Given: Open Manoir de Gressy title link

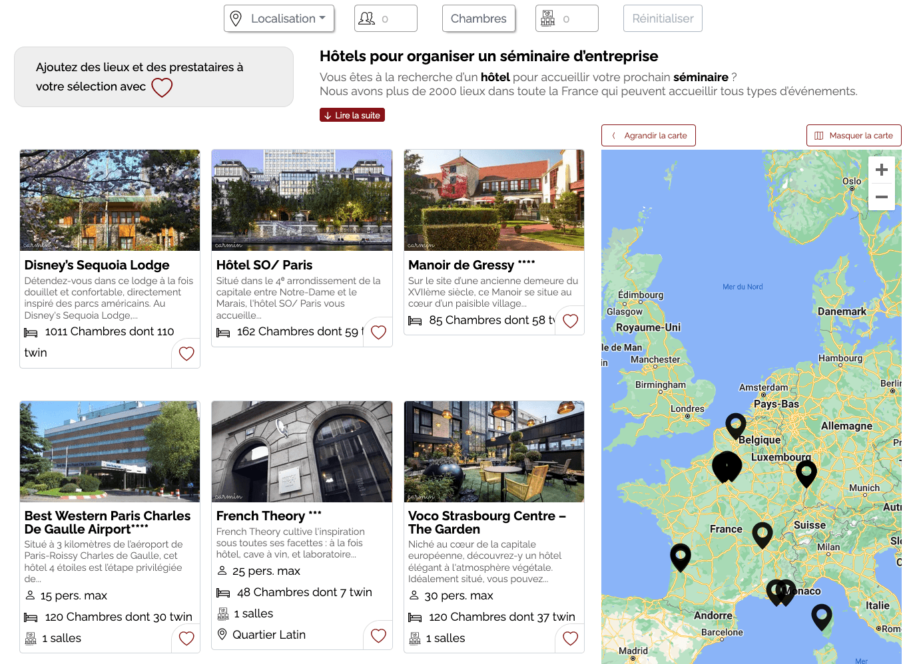Looking at the screenshot, I should click(x=471, y=265).
